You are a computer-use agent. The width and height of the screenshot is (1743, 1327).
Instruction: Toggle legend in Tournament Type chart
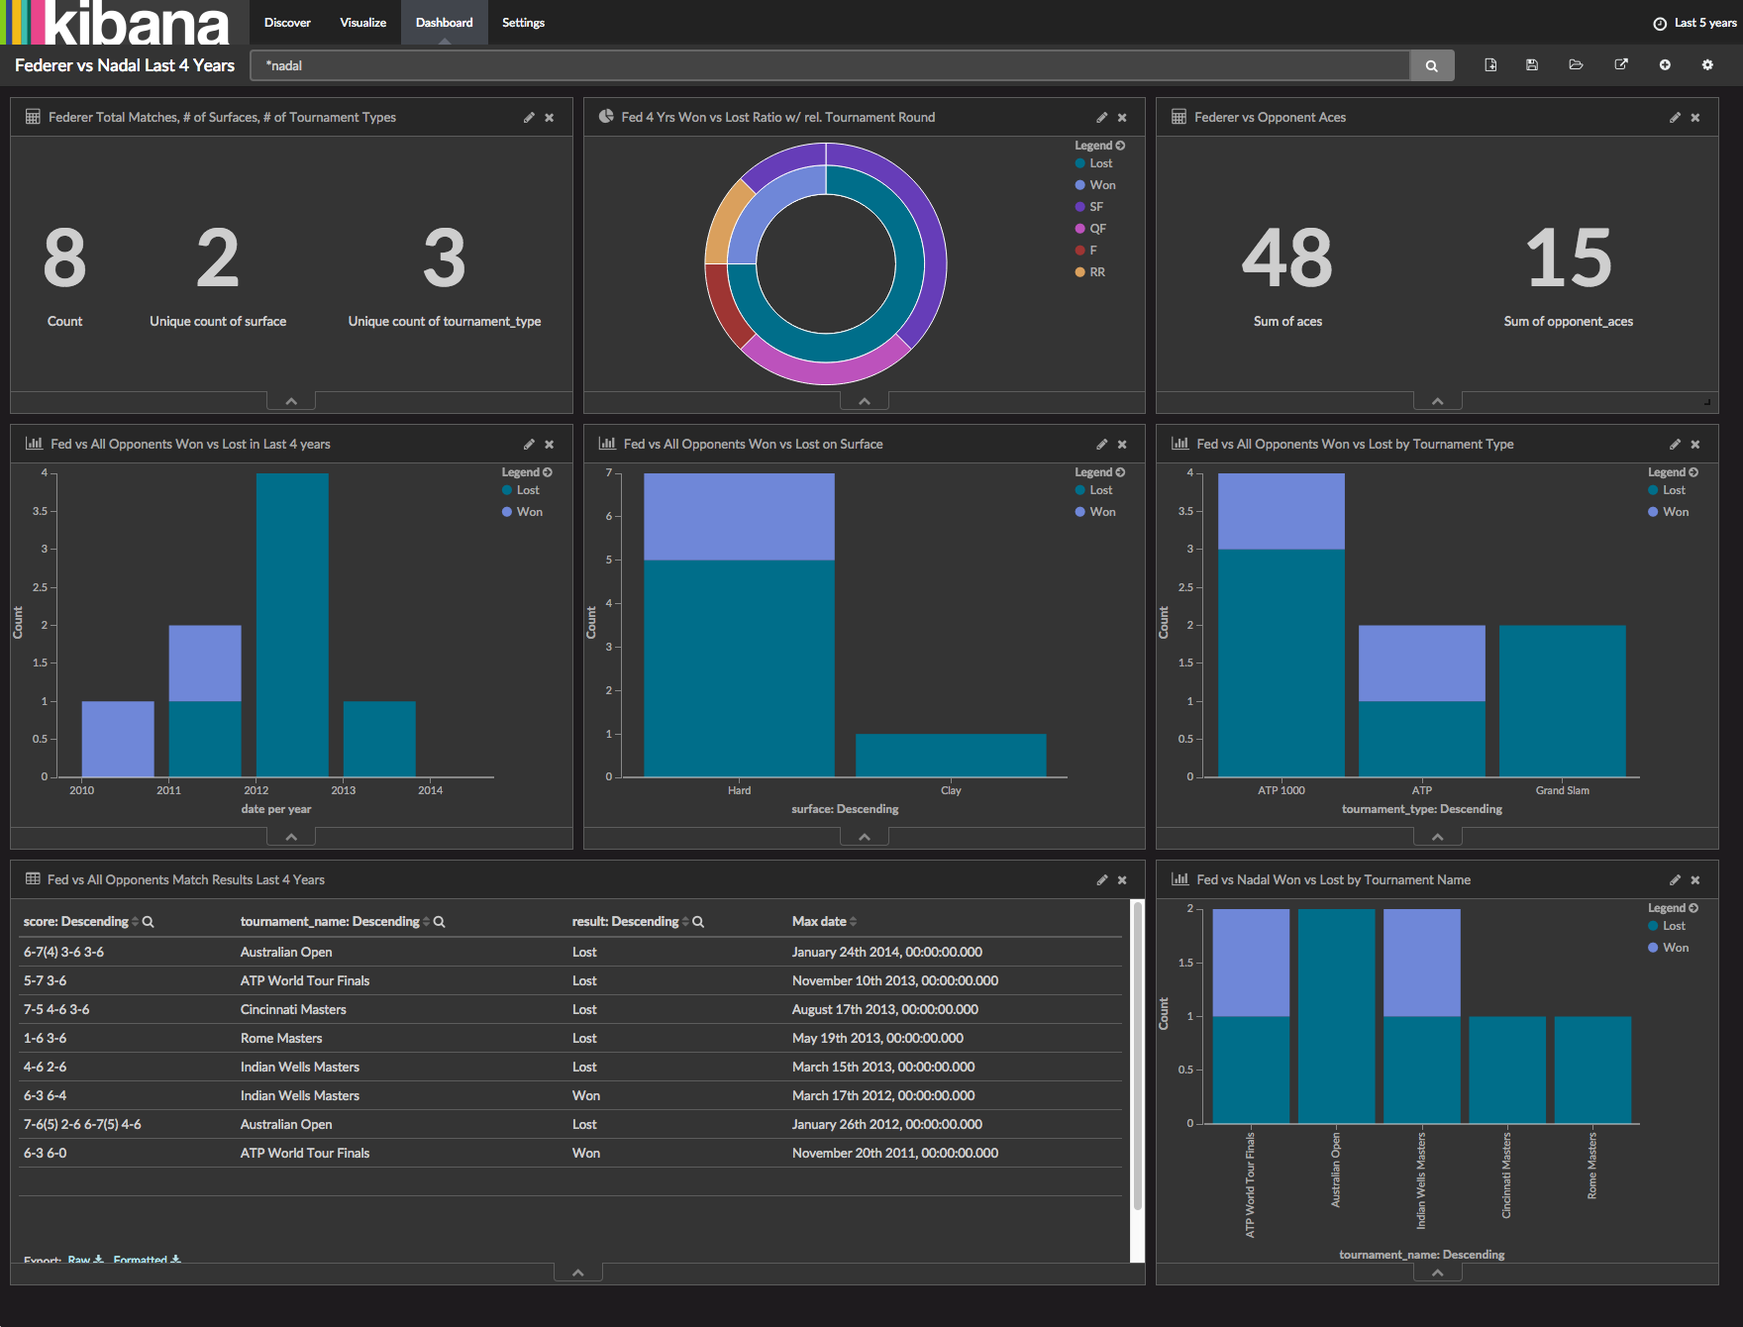[1673, 472]
